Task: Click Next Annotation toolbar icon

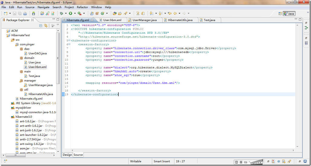Action: pos(152,13)
